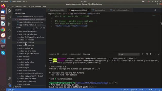Open Skype from the dock
The width and height of the screenshot is (162, 91).
coord(3,53)
